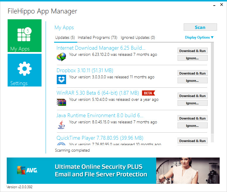Start a new Scan
Screen dimensions: 227x192
200,27
